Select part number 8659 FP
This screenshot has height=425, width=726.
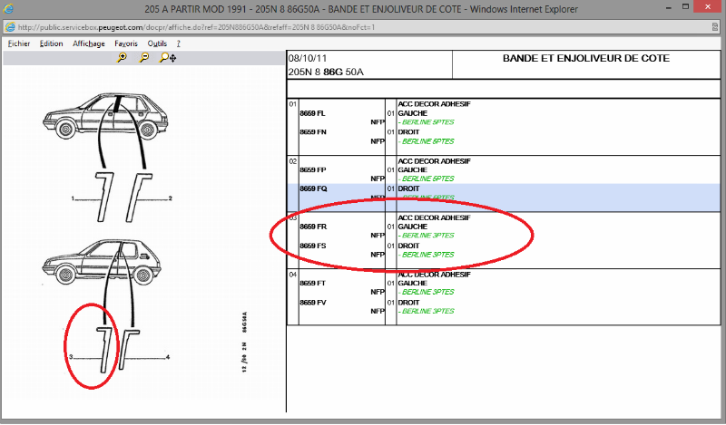tap(313, 170)
